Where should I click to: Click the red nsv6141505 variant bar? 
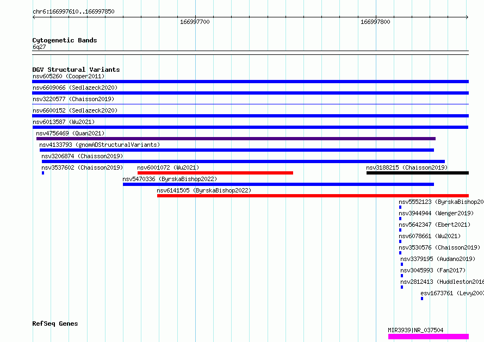[313, 196]
